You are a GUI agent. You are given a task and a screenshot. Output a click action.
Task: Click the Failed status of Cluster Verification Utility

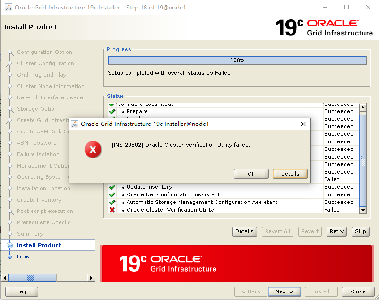click(x=332, y=210)
